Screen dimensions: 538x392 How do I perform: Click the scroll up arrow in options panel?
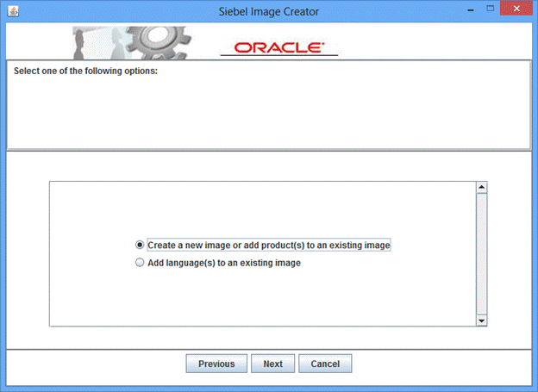coord(481,187)
